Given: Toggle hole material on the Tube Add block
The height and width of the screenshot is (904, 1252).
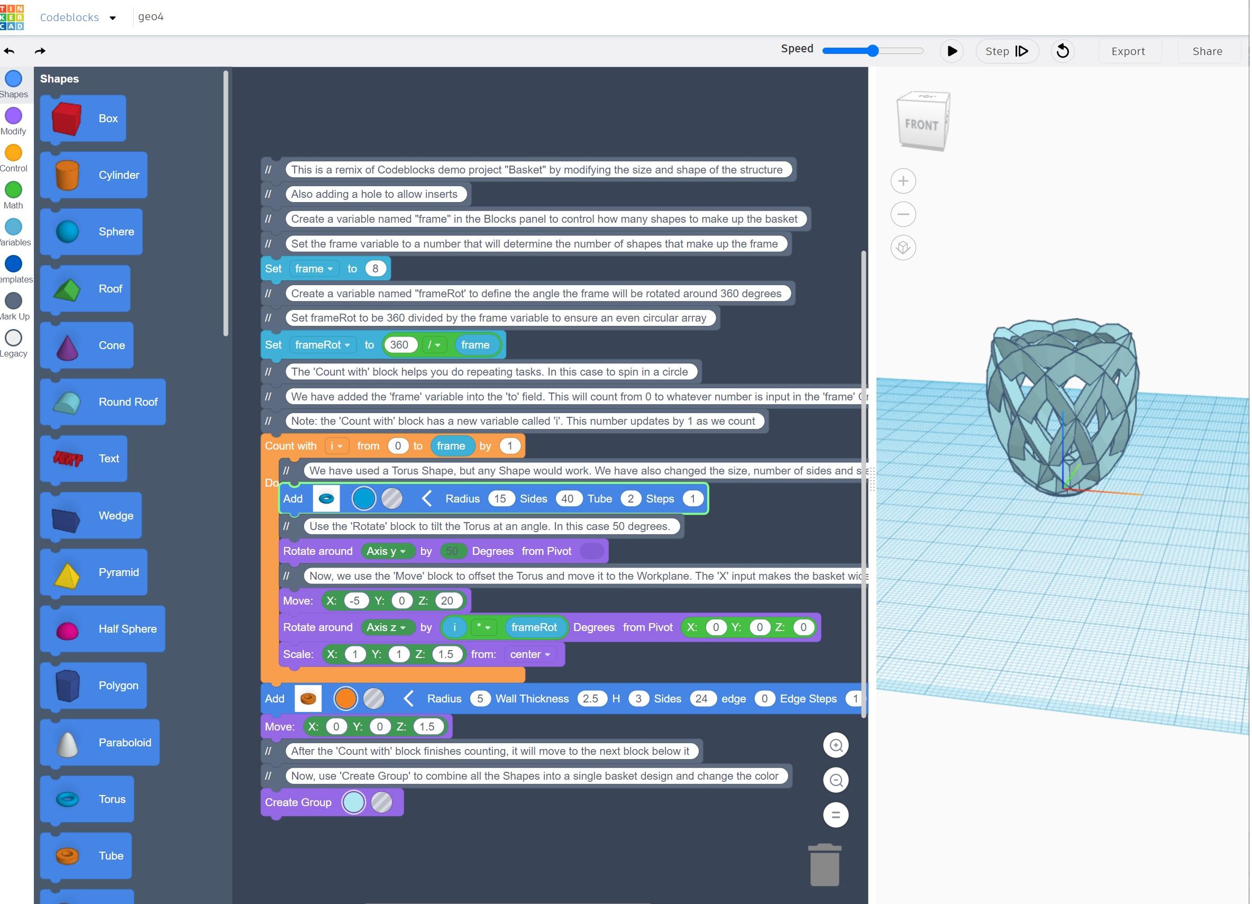Looking at the screenshot, I should (x=374, y=698).
